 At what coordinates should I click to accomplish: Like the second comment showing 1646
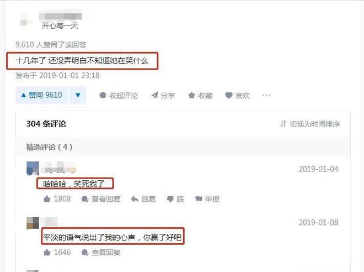point(57,252)
